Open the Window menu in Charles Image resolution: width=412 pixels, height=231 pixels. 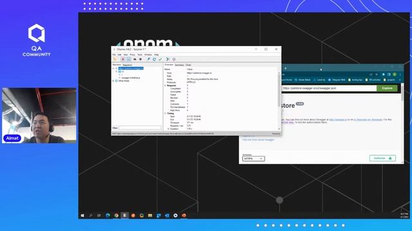click(x=148, y=55)
